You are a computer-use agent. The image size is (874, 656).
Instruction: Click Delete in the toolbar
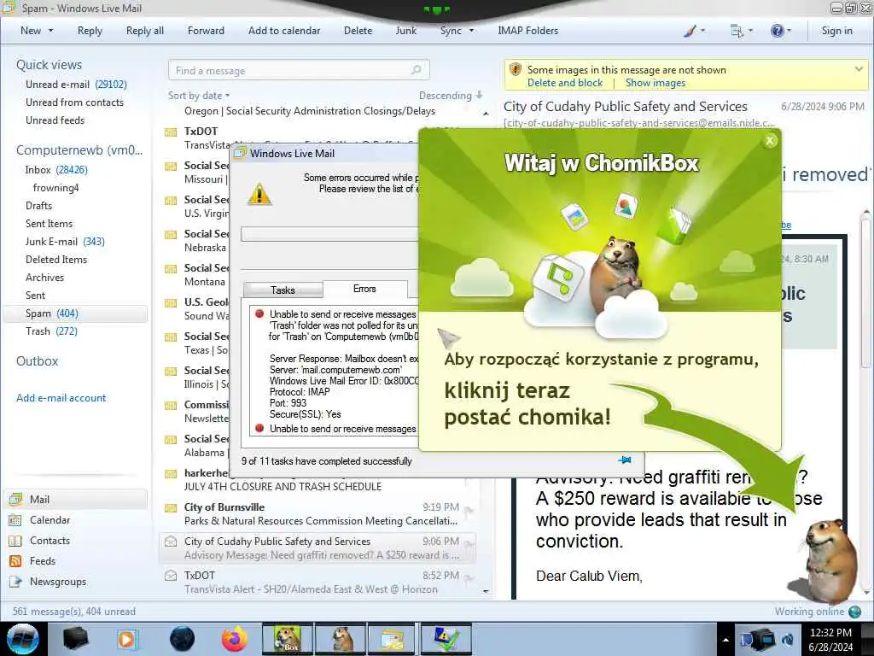coord(358,31)
